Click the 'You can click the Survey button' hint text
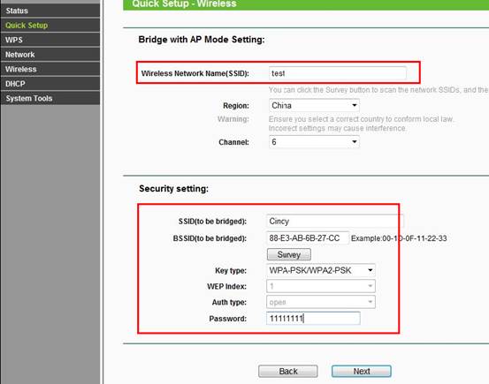The width and height of the screenshot is (489, 384). pyautogui.click(x=378, y=90)
